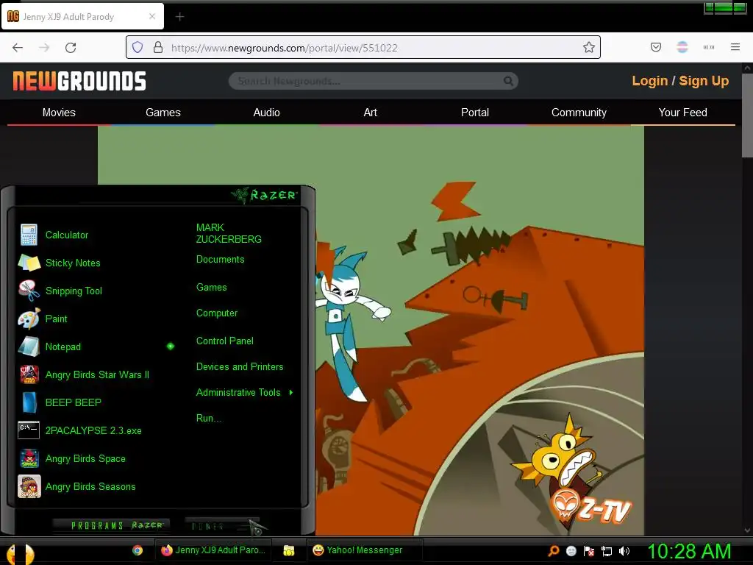Expand Administrative Tools submenu arrow
The image size is (753, 565).
[291, 393]
